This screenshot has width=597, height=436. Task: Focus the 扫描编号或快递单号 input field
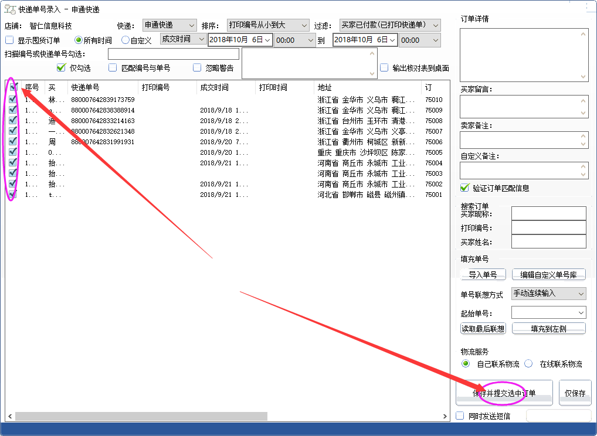click(x=174, y=54)
